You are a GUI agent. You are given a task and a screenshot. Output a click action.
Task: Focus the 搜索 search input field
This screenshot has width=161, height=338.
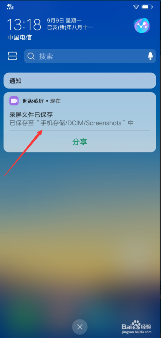[x=90, y=56]
